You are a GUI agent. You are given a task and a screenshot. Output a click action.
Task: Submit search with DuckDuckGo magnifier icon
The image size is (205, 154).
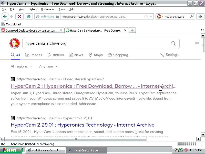pyautogui.click(x=173, y=43)
